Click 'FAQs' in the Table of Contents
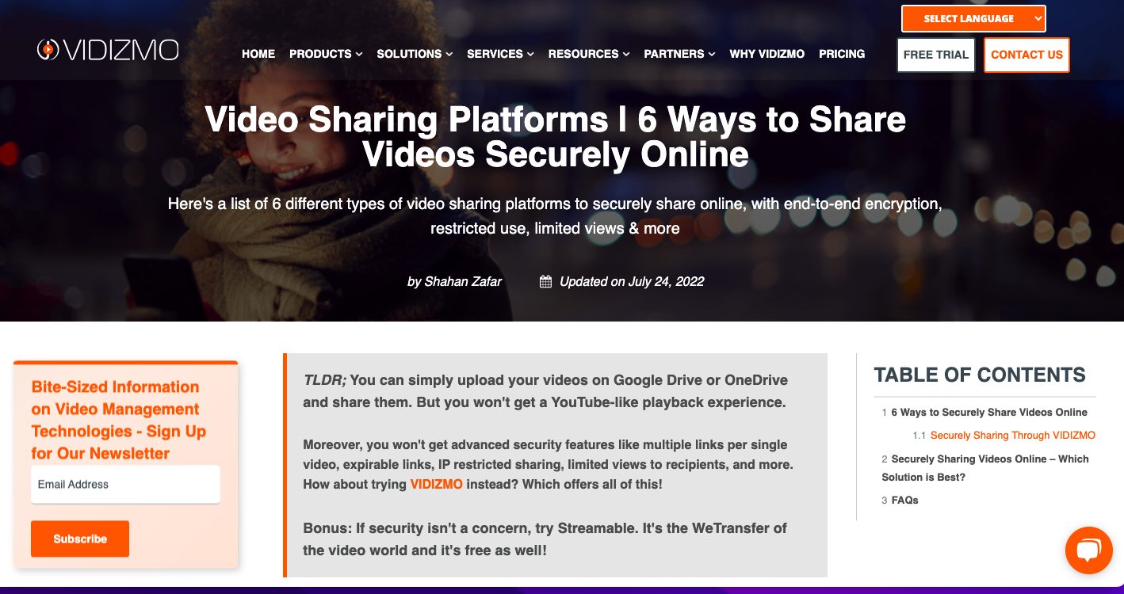The image size is (1124, 594). [907, 500]
